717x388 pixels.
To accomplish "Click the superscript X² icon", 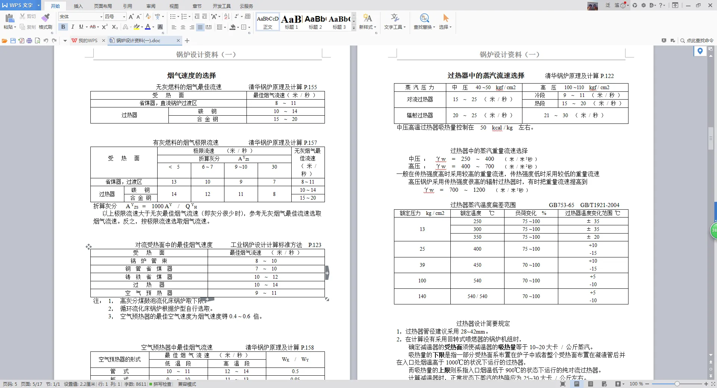I will point(105,27).
